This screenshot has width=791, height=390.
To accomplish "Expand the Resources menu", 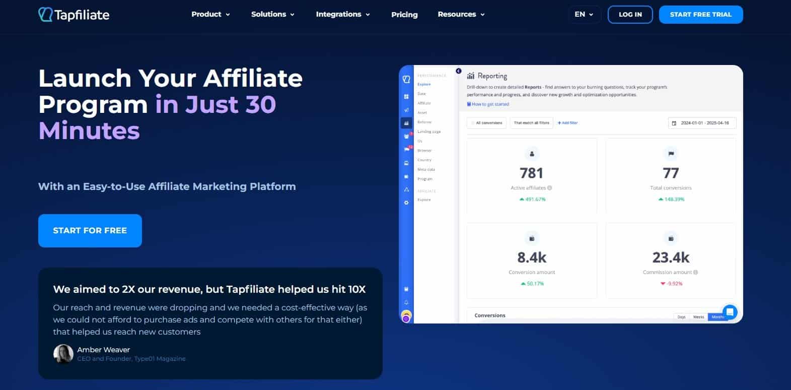I will click(461, 14).
